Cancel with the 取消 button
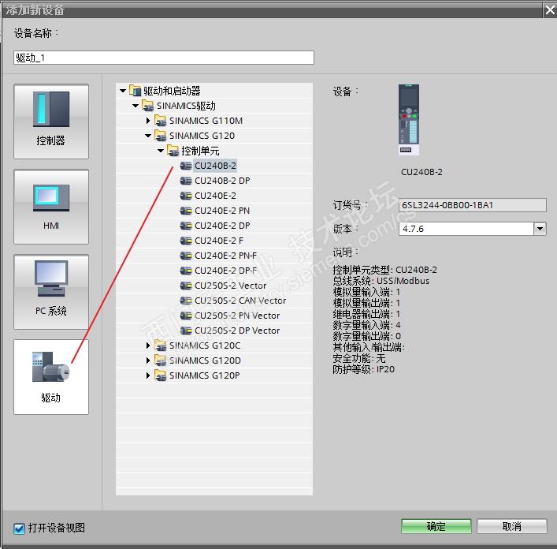Viewport: 557px width, 549px height. coord(512,526)
